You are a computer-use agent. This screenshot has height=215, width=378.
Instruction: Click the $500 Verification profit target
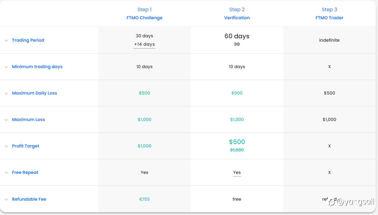(x=237, y=142)
